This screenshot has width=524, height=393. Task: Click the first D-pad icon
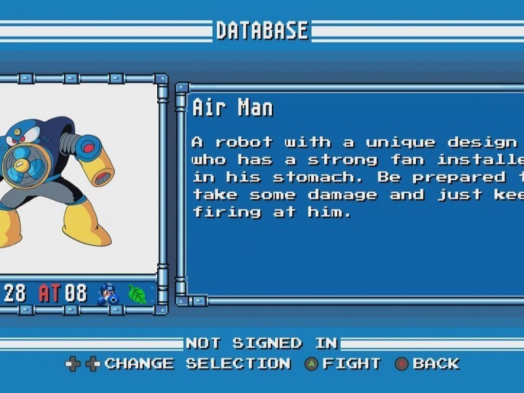click(73, 364)
